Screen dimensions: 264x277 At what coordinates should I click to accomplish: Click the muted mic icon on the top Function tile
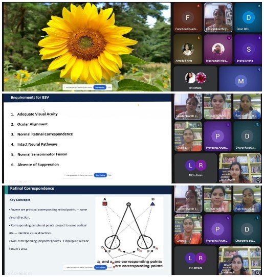pyautogui.click(x=199, y=6)
